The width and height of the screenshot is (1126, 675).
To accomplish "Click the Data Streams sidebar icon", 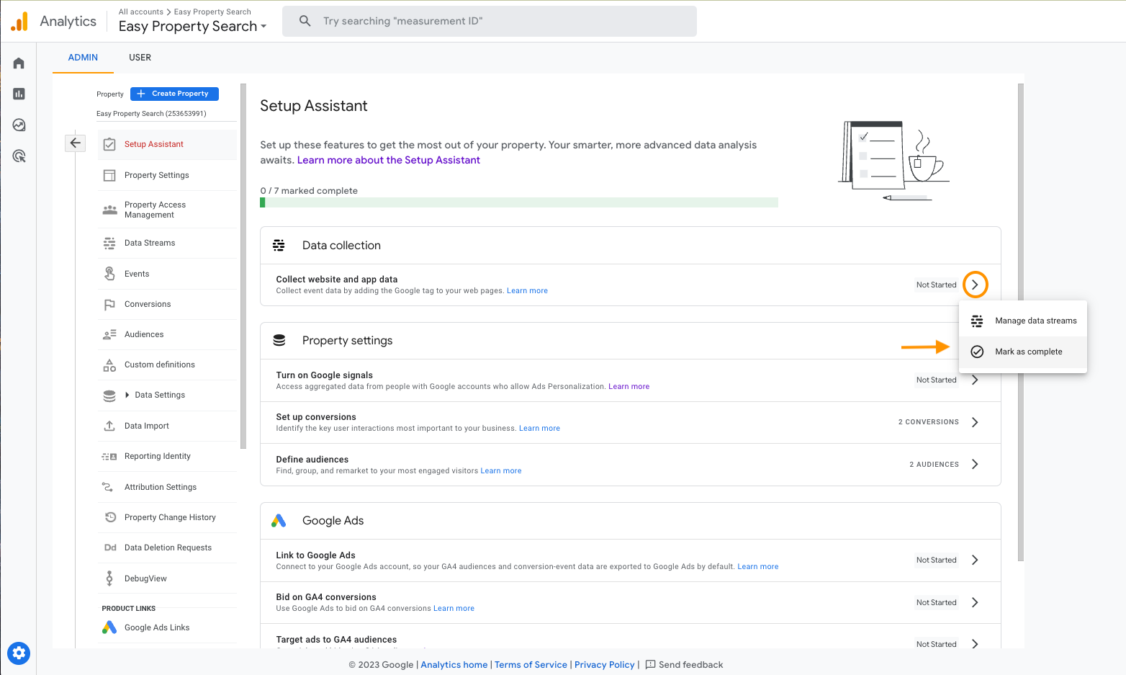I will pos(109,243).
